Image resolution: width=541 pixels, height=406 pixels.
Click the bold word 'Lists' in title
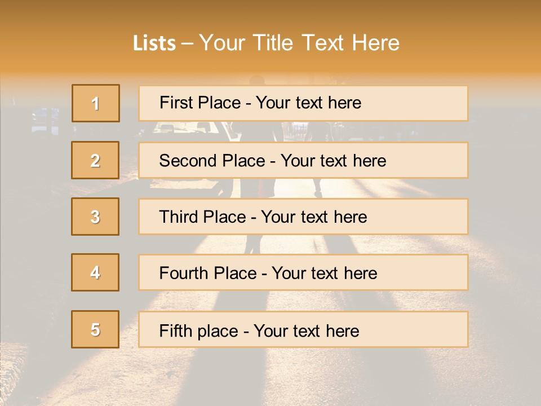(154, 43)
